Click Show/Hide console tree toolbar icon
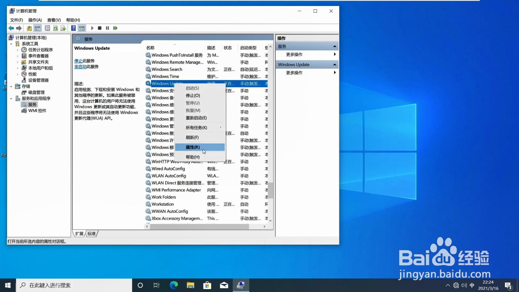519x292 pixels. pos(38,28)
